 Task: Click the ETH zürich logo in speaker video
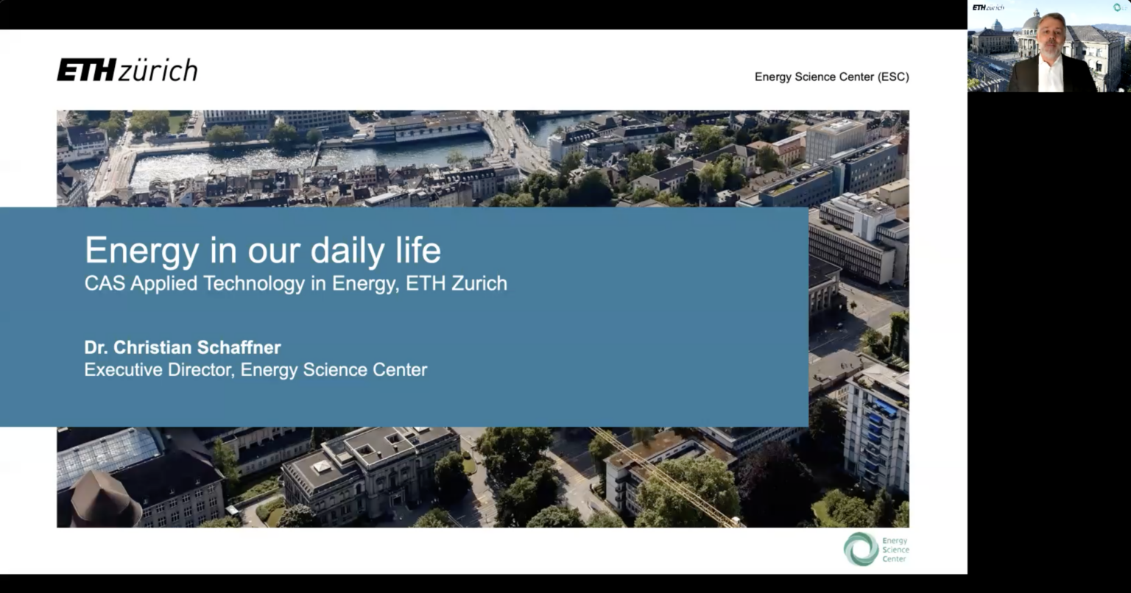[988, 7]
